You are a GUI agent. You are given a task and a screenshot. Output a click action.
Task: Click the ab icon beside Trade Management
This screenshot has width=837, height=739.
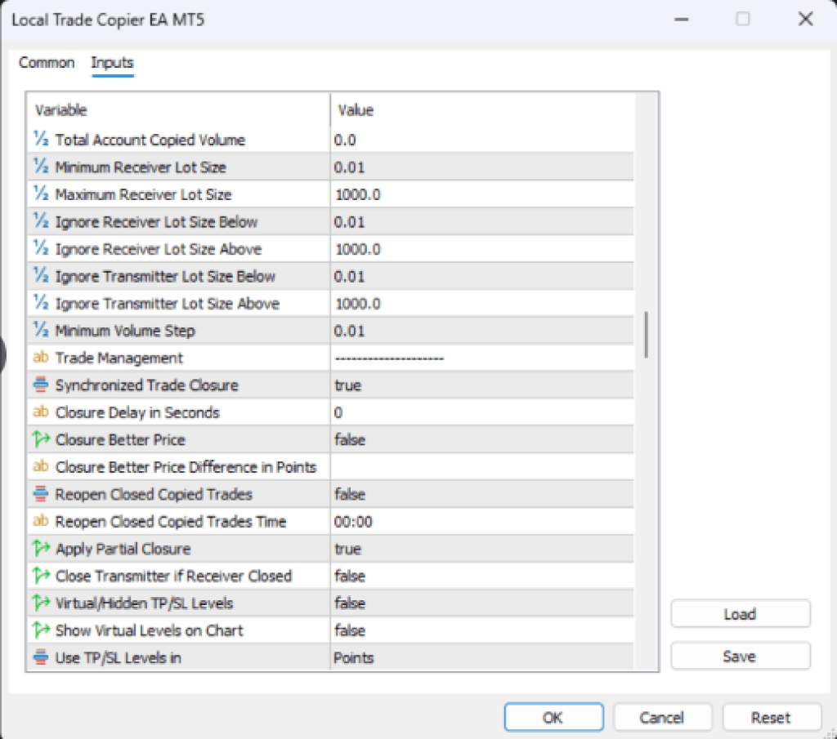point(41,357)
